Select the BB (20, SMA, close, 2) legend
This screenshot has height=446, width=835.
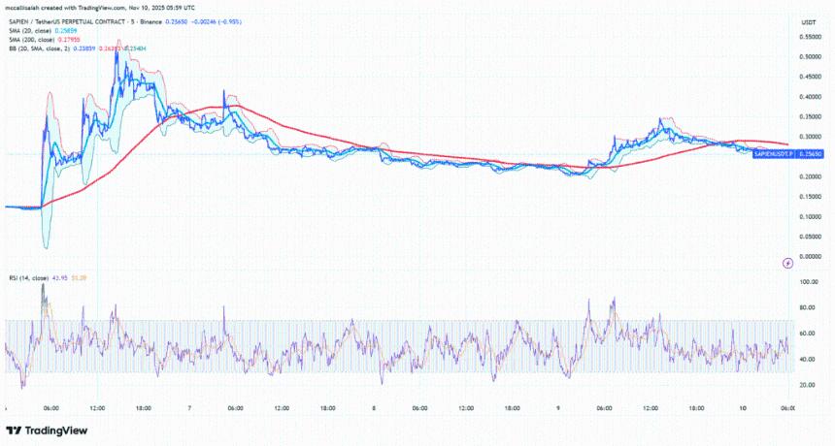[x=37, y=48]
